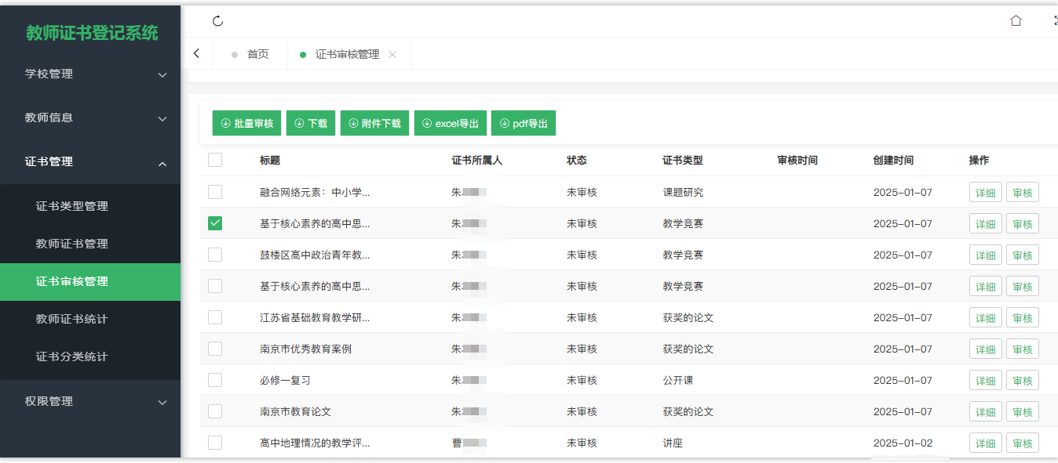Click the home icon at top right
This screenshot has width=1058, height=463.
click(x=1016, y=21)
